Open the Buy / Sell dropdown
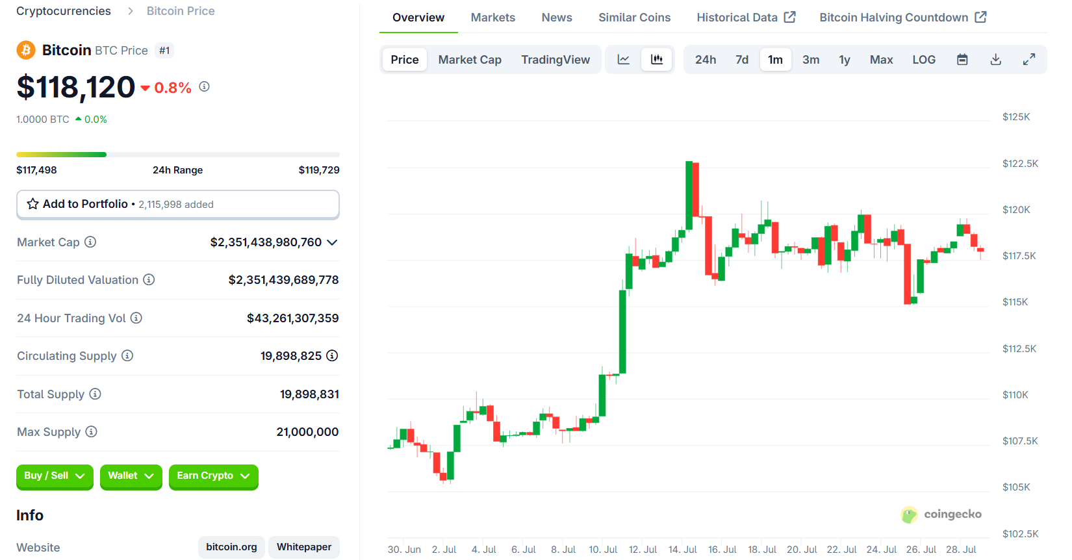This screenshot has height=560, width=1072. pyautogui.click(x=55, y=476)
